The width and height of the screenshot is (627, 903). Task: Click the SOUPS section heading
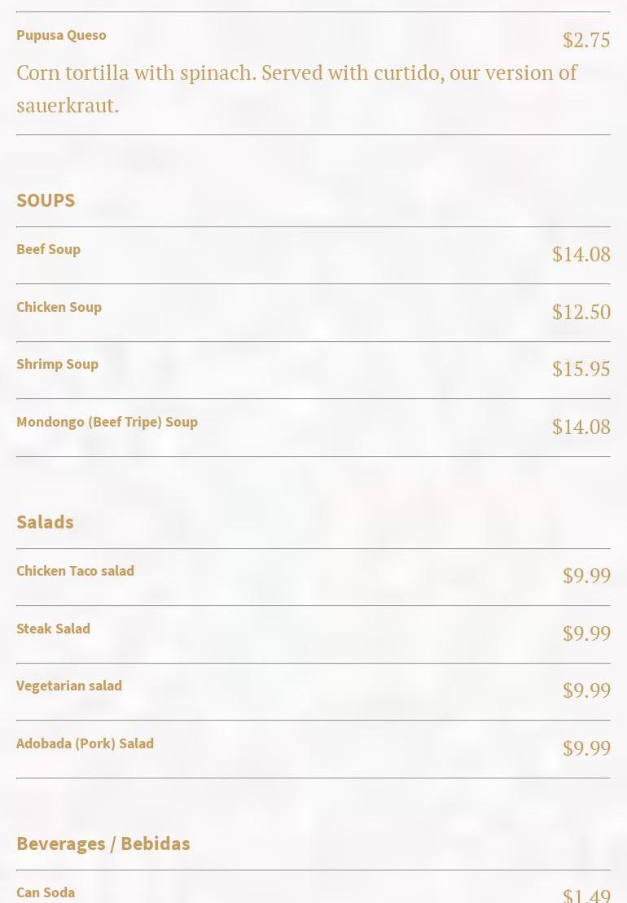click(46, 200)
